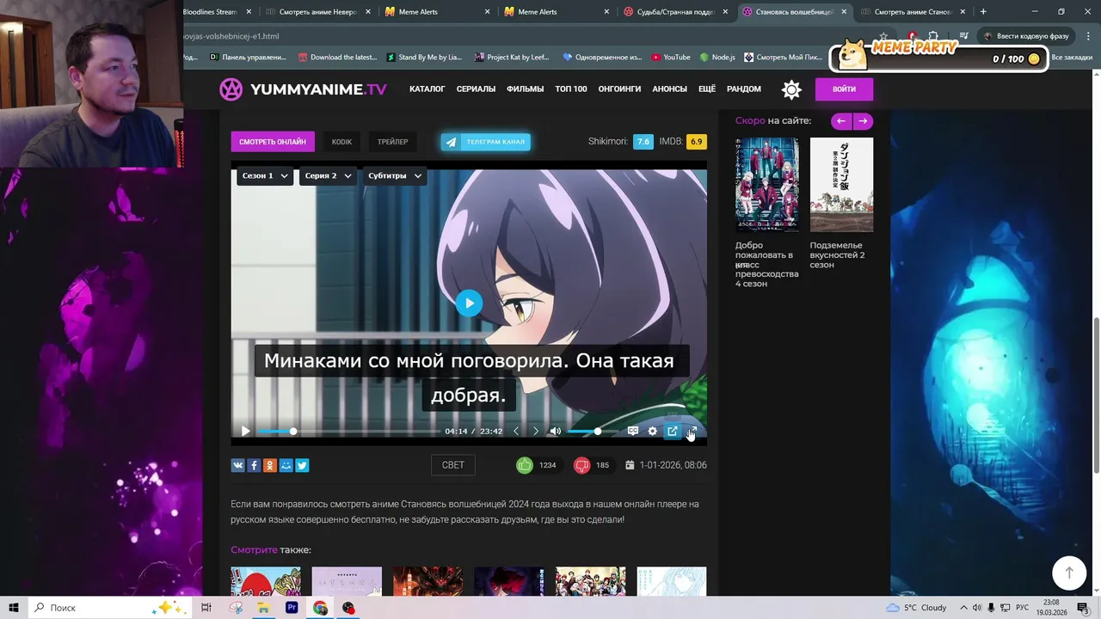
Task: Click the video seek progress bar
Action: pyautogui.click(x=348, y=431)
